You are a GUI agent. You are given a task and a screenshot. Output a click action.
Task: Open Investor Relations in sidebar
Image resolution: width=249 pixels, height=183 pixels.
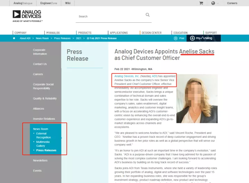pos(44,119)
